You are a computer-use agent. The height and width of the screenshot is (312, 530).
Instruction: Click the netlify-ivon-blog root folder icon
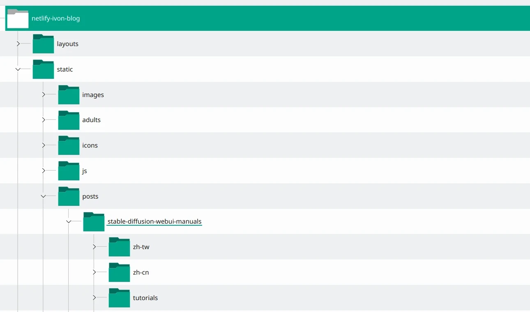(x=18, y=18)
